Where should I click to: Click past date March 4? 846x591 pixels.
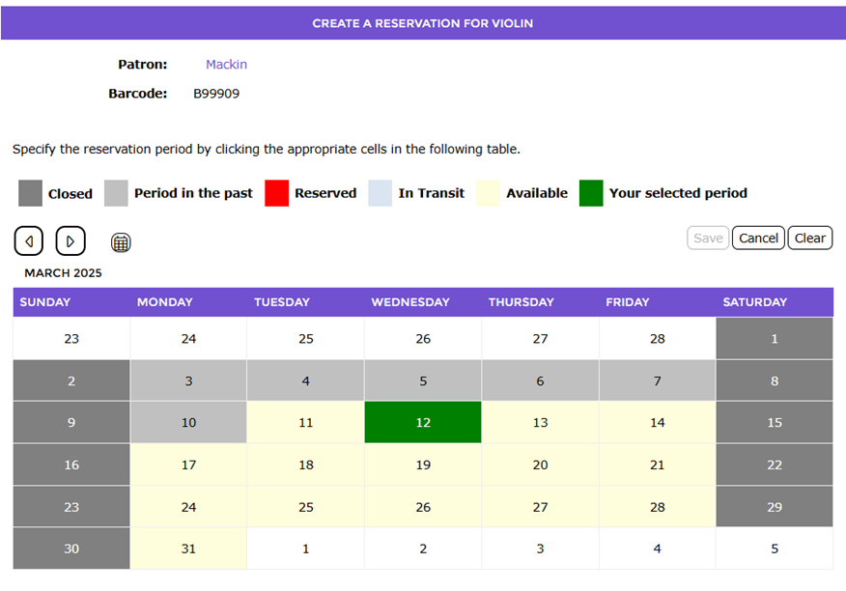[x=306, y=380]
